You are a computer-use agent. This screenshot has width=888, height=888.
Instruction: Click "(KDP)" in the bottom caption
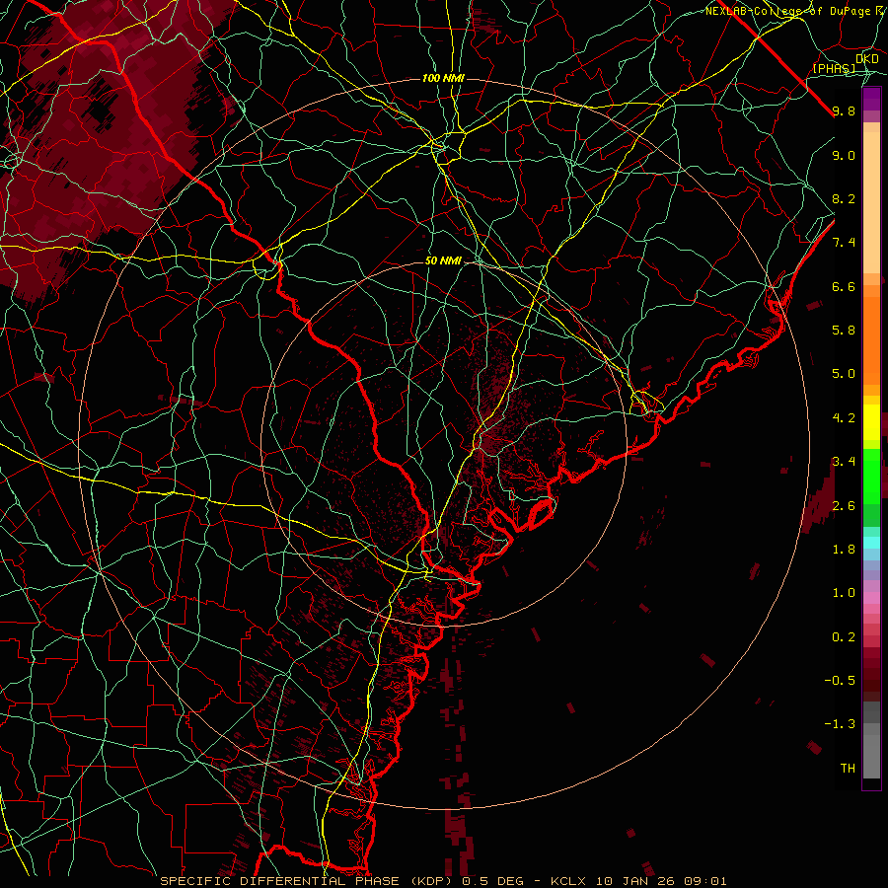tap(433, 881)
